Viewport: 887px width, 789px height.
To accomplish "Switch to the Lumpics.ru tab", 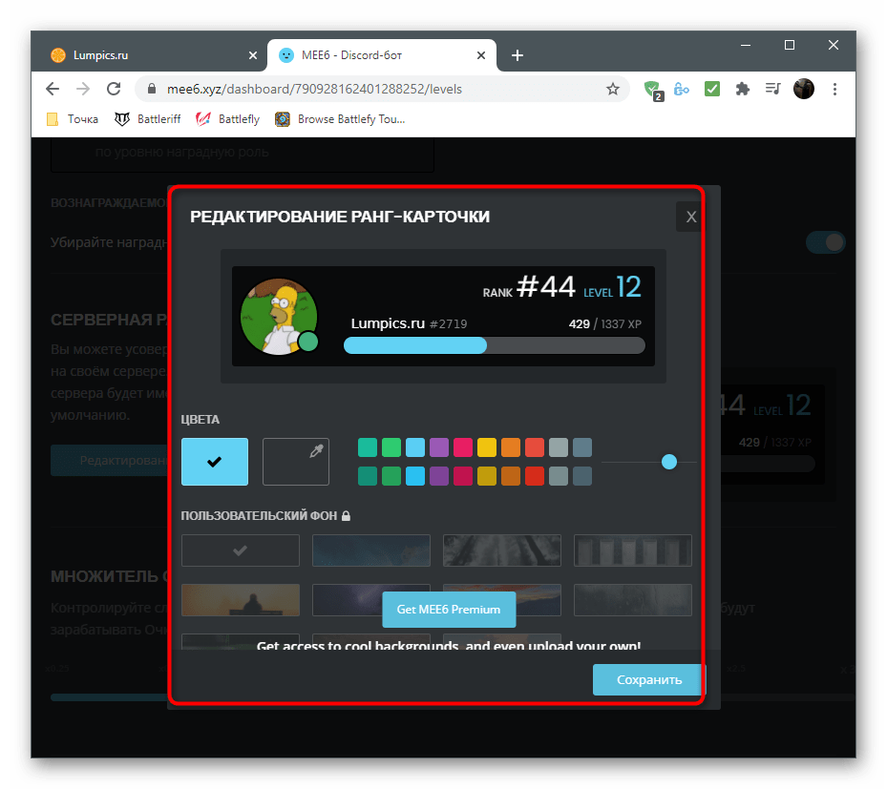I will click(143, 55).
